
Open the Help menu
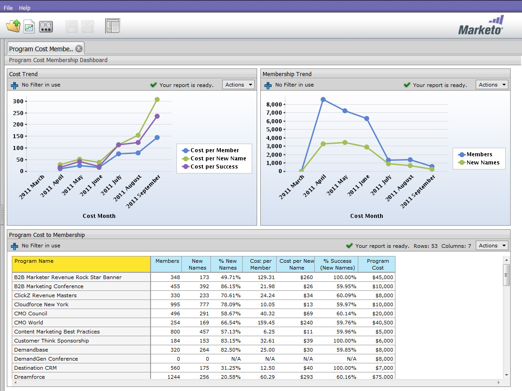coord(24,8)
